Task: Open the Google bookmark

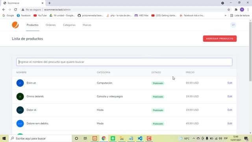Action: click(x=8, y=15)
